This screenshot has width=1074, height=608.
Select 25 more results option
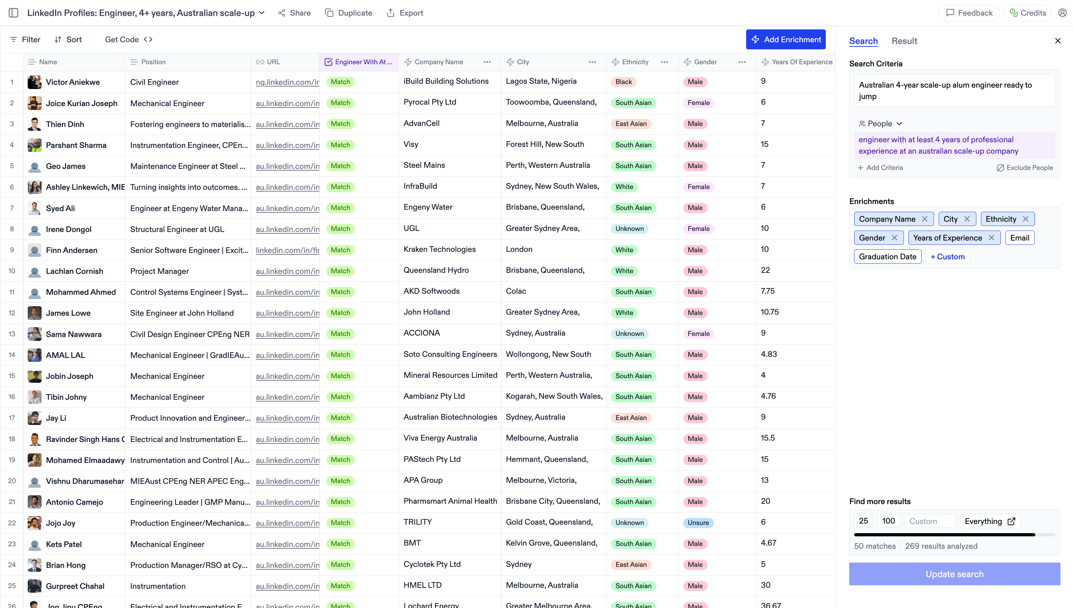pos(863,521)
